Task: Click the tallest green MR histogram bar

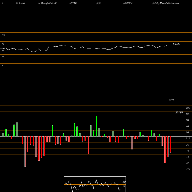Action: click(x=96, y=126)
